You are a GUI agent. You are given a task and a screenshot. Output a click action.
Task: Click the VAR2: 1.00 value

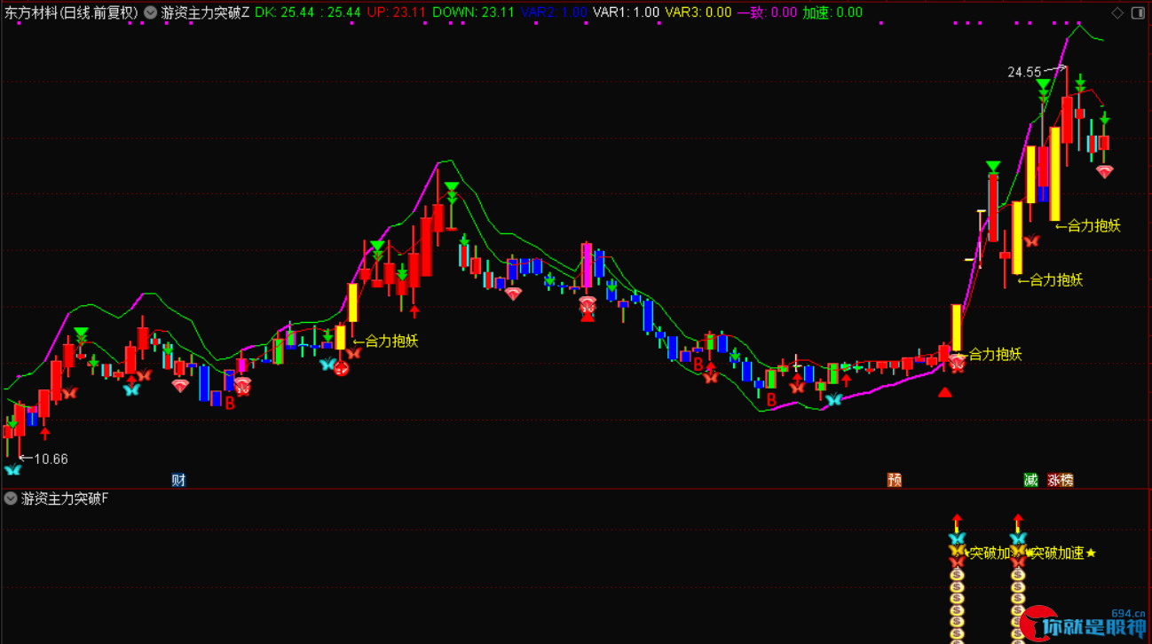(554, 12)
